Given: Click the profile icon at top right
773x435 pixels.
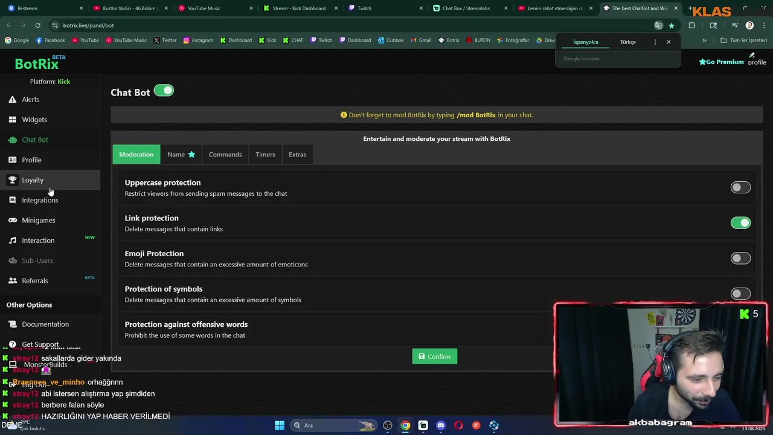Looking at the screenshot, I should pyautogui.click(x=757, y=59).
